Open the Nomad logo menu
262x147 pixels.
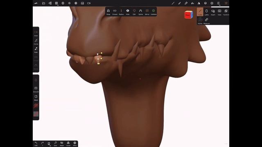[36, 3]
